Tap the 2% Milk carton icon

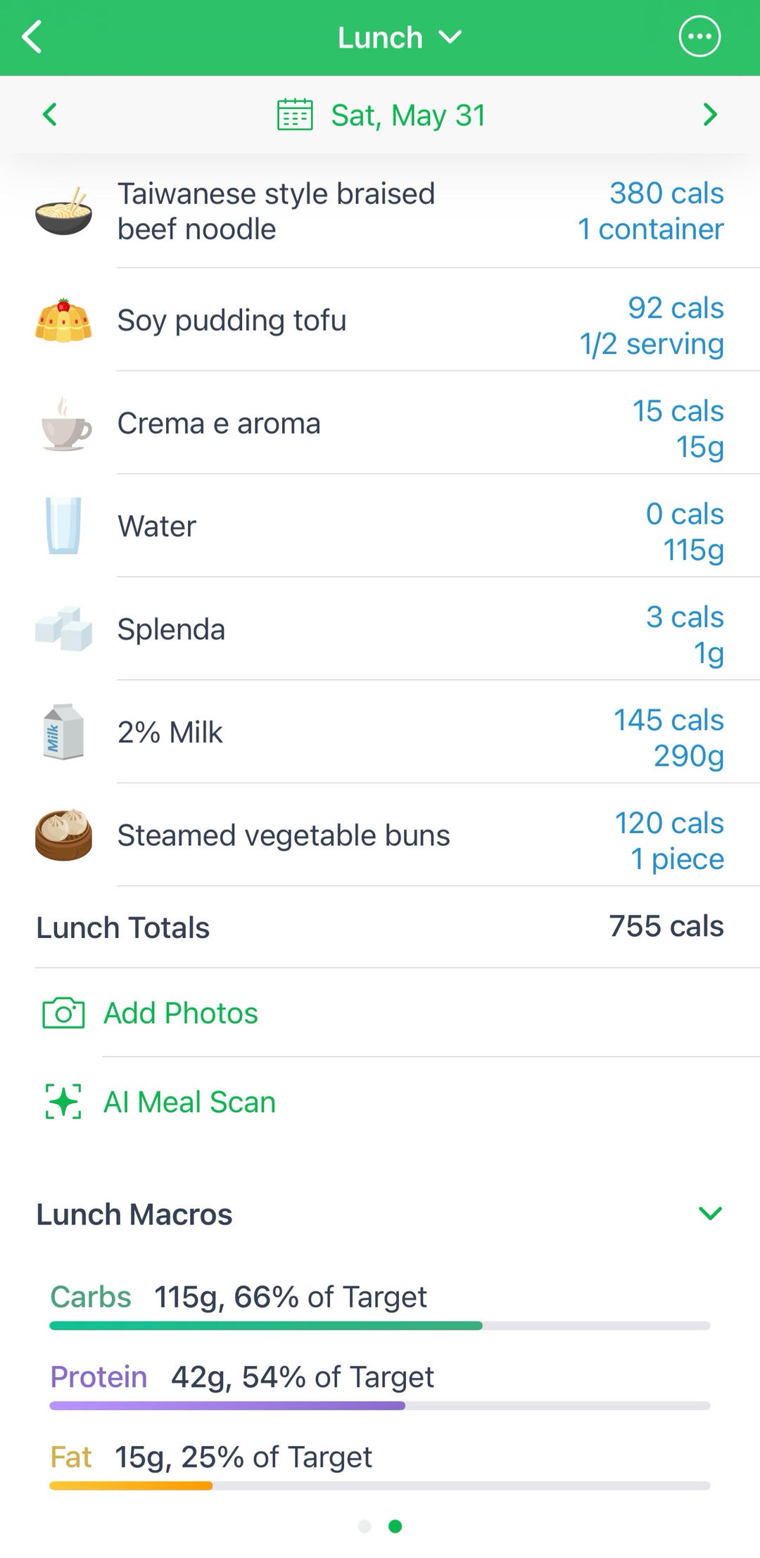click(x=63, y=732)
